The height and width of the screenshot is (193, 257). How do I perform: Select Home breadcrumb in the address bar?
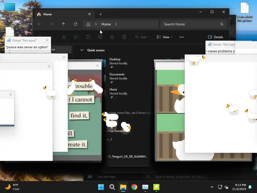(x=106, y=24)
